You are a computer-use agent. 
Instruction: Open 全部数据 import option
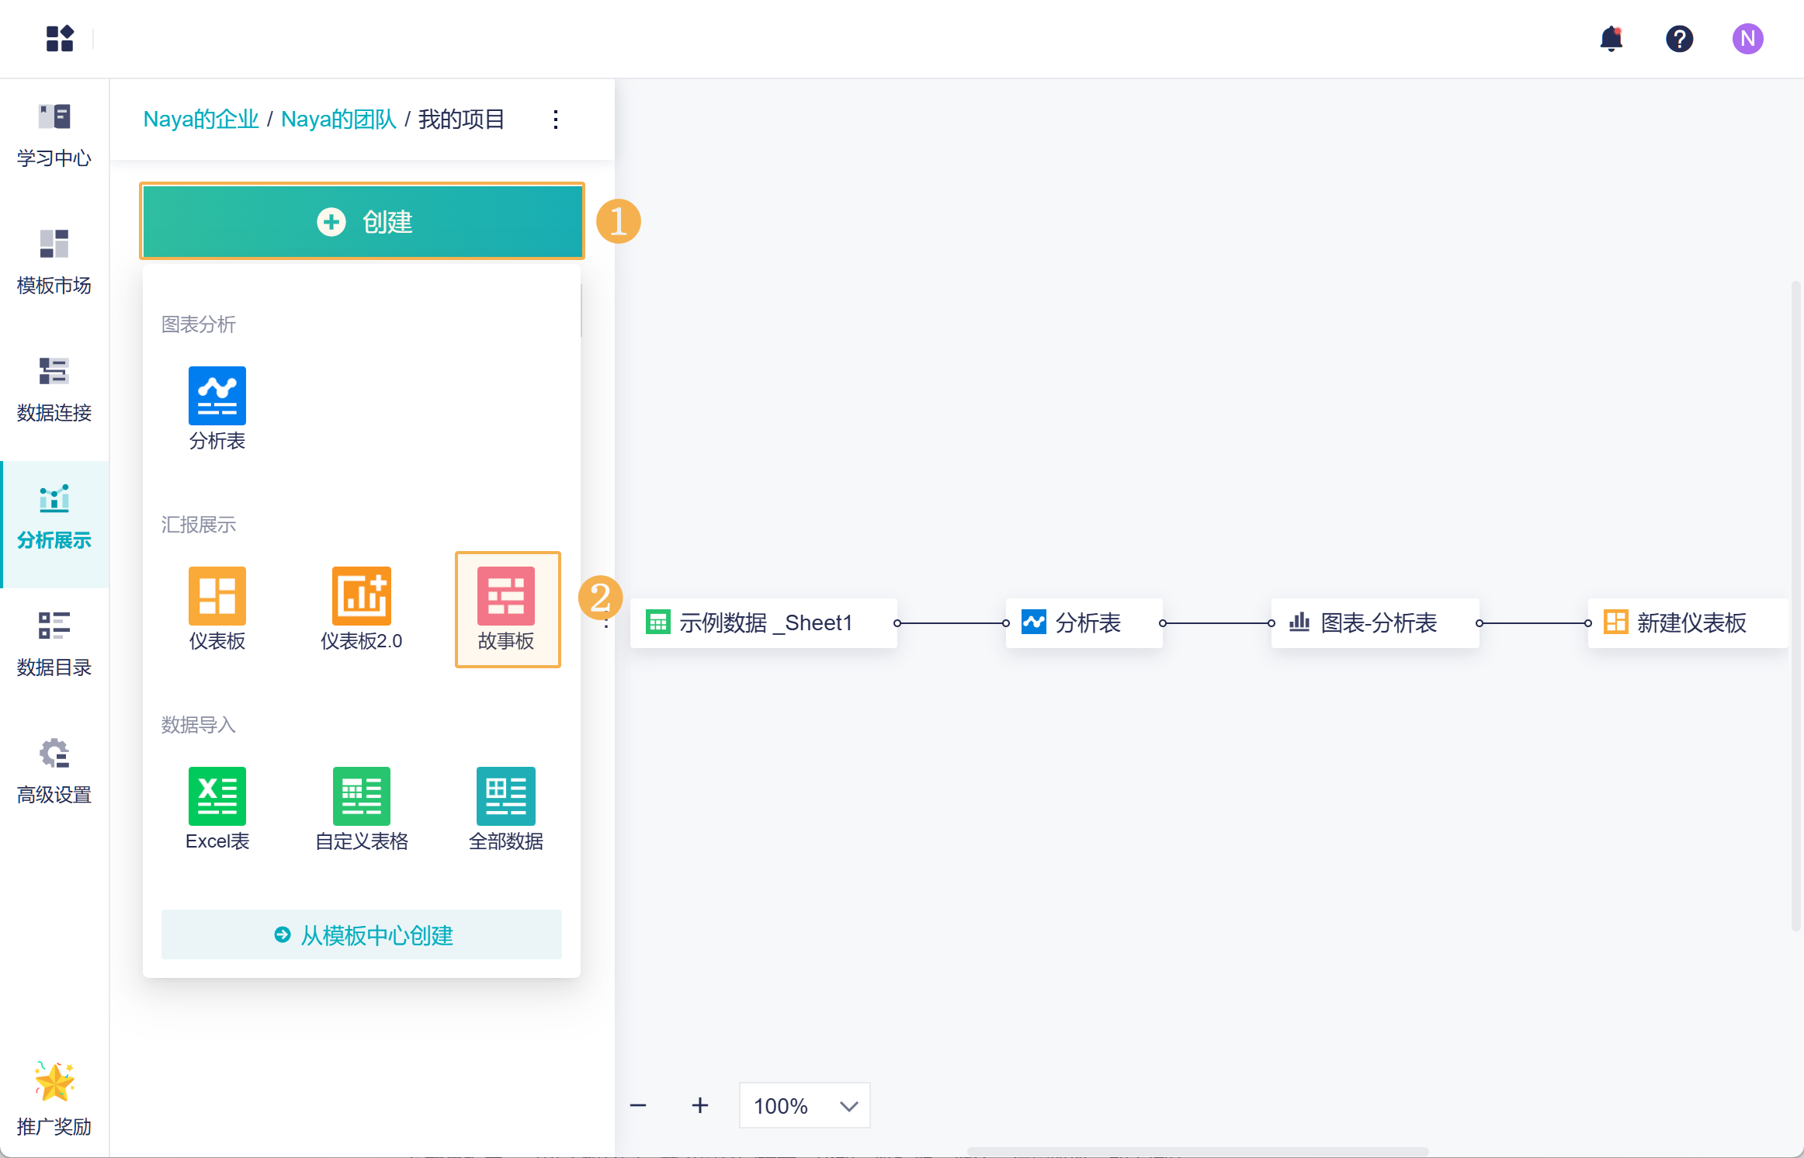506,810
